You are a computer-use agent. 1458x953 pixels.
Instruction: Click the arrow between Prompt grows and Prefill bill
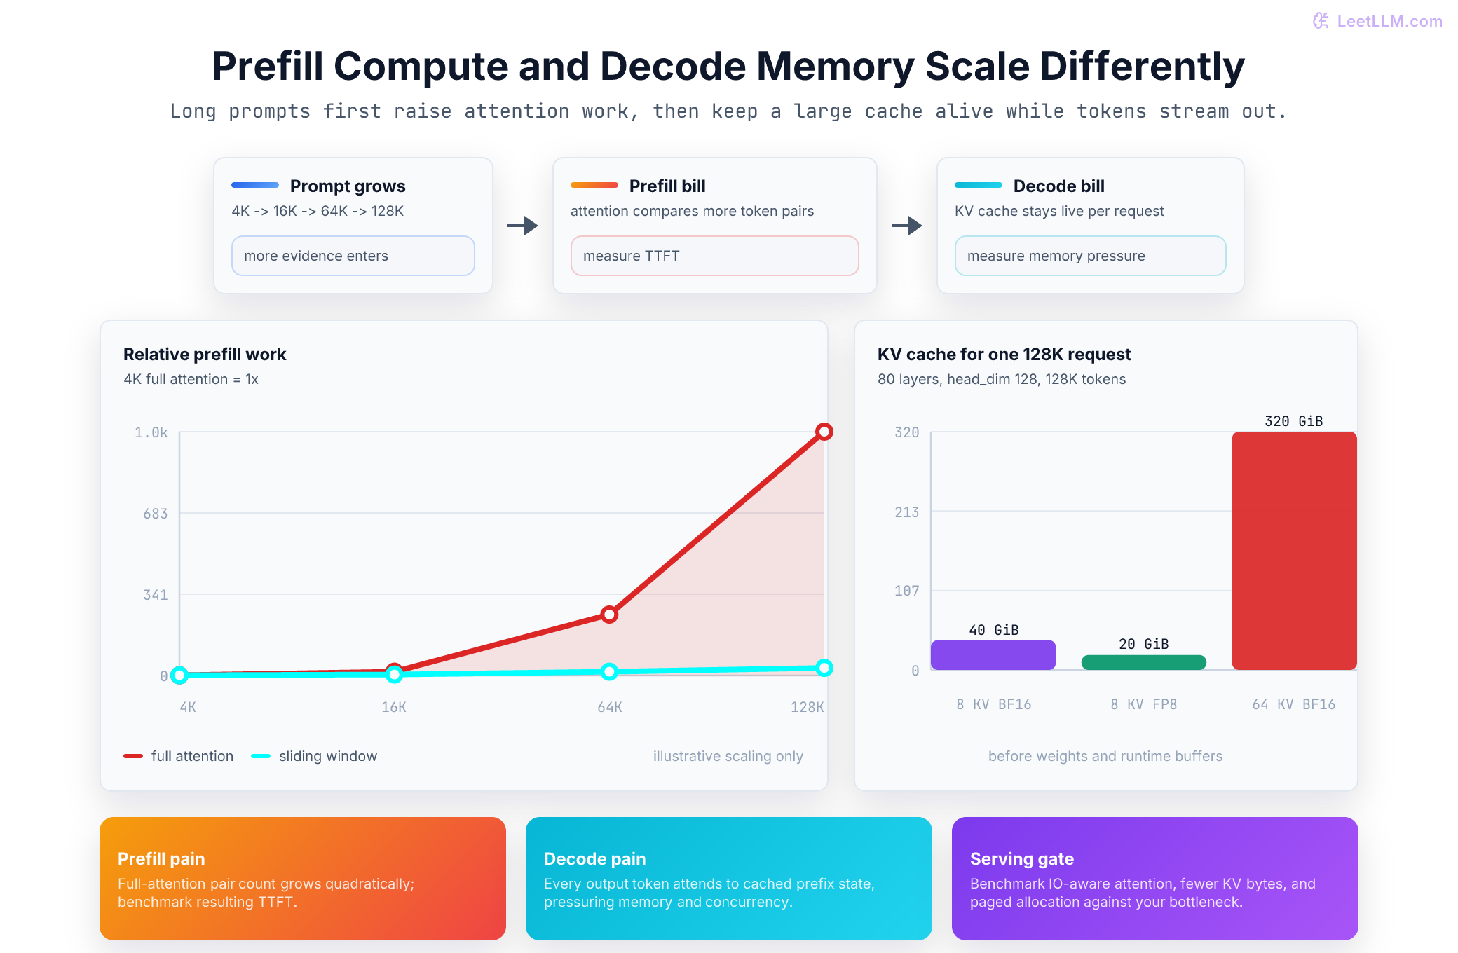[x=523, y=226]
